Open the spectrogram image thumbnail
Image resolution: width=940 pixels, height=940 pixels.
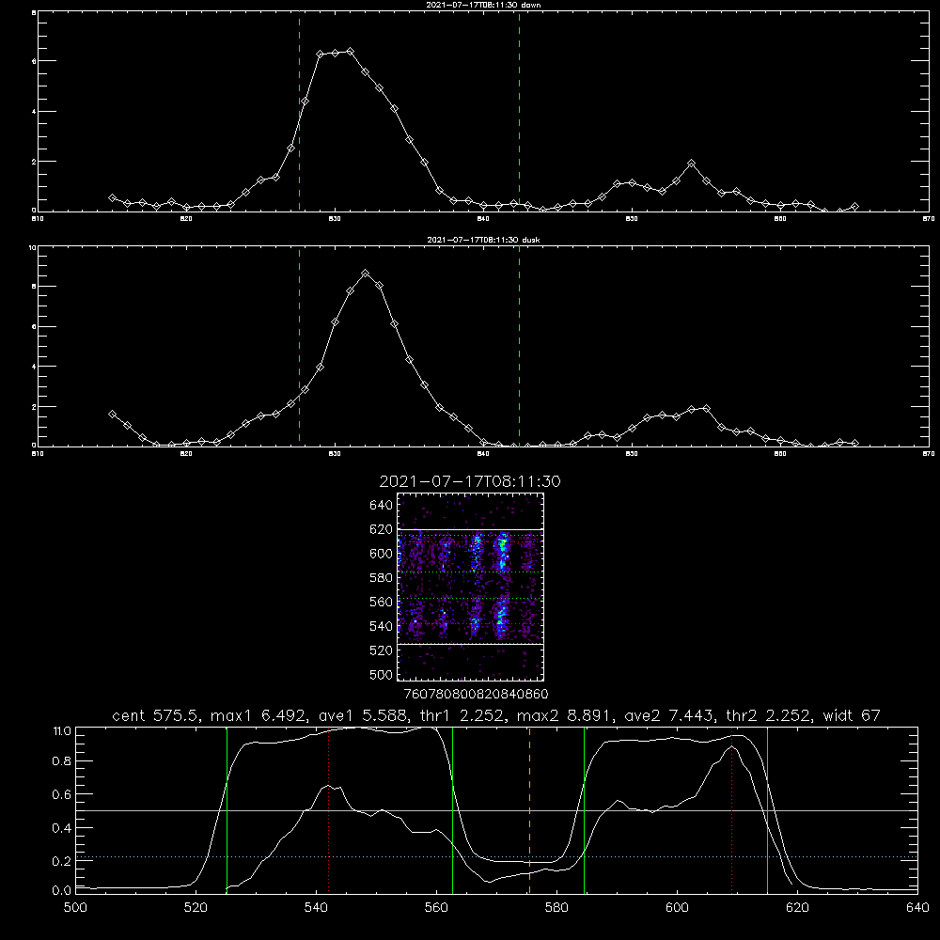[x=470, y=587]
